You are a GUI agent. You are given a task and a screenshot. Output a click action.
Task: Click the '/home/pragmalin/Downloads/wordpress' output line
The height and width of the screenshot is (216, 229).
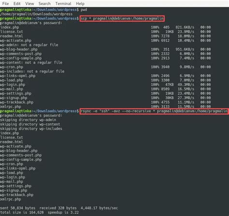[36, 14]
